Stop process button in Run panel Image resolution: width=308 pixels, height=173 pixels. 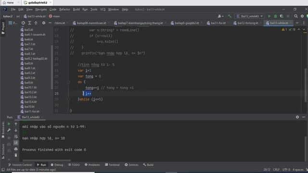tap(9, 138)
